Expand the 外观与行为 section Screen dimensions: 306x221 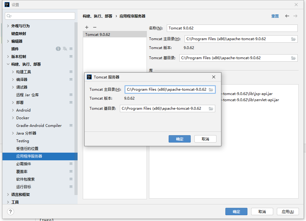tap(8, 26)
